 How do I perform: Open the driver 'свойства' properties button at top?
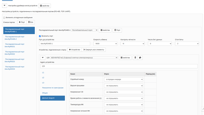click(44, 6)
